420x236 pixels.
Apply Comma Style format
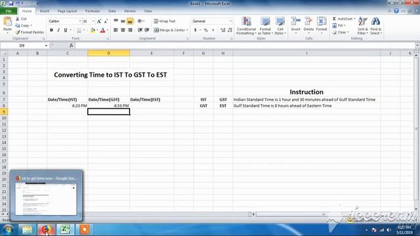pyautogui.click(x=213, y=30)
